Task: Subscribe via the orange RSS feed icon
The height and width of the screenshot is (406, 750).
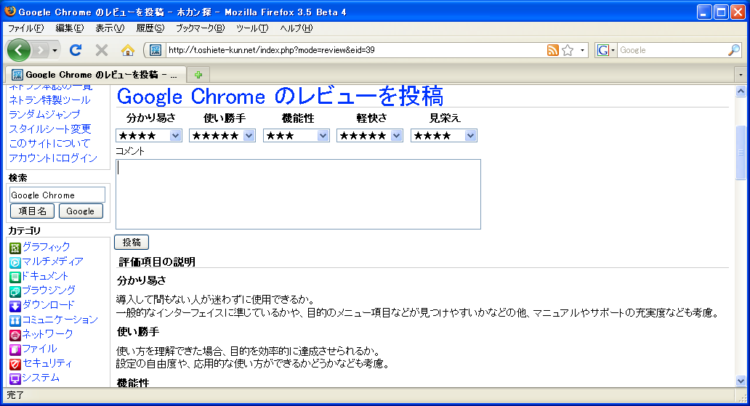Action: pyautogui.click(x=553, y=50)
